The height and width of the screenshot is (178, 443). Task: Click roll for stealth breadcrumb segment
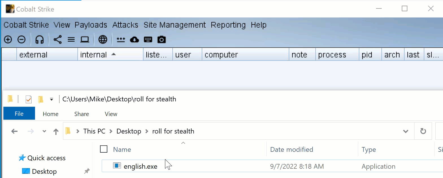(173, 131)
